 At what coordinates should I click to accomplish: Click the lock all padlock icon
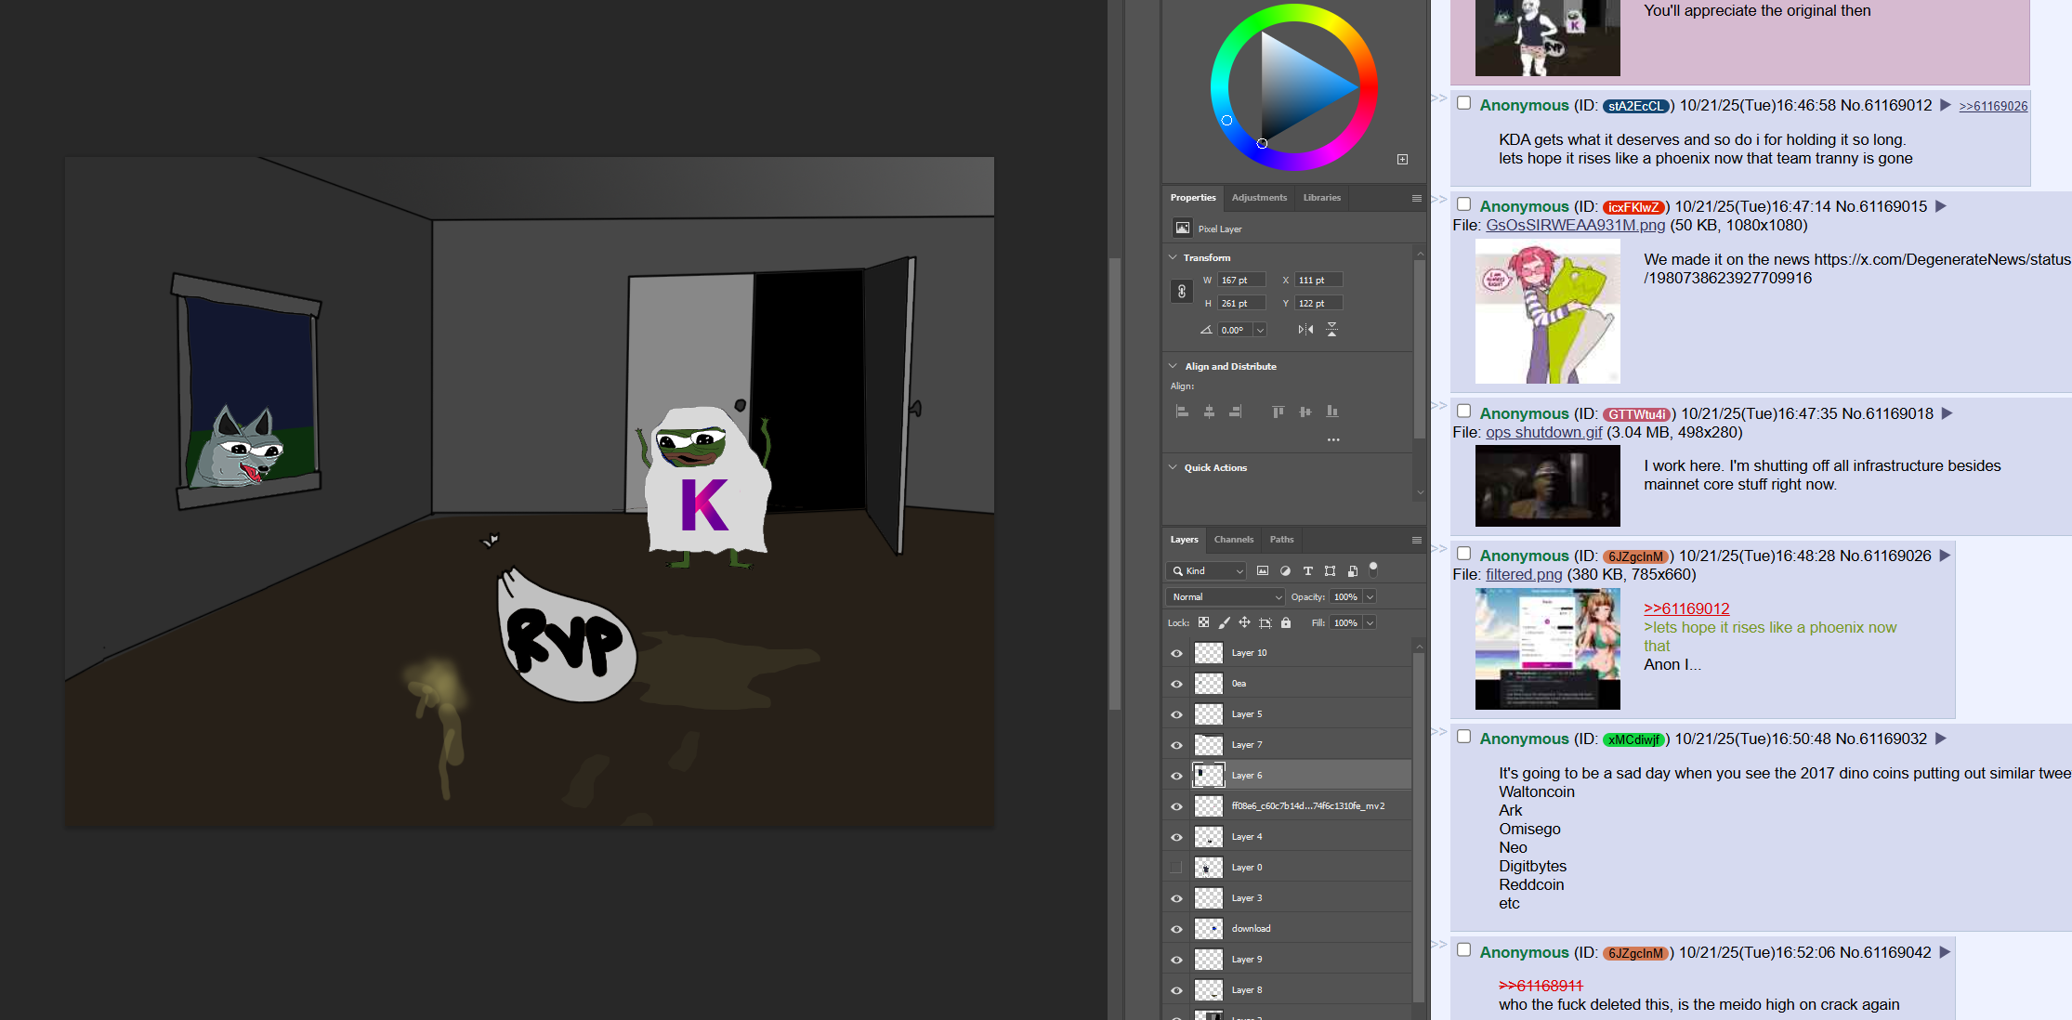1286,622
